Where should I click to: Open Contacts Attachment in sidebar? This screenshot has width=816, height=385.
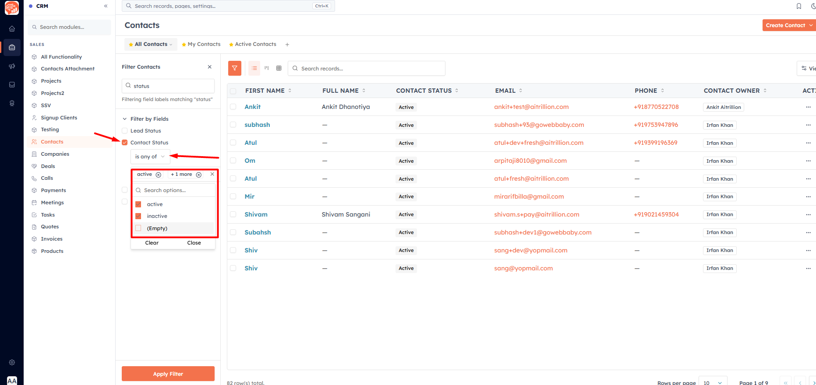(67, 69)
